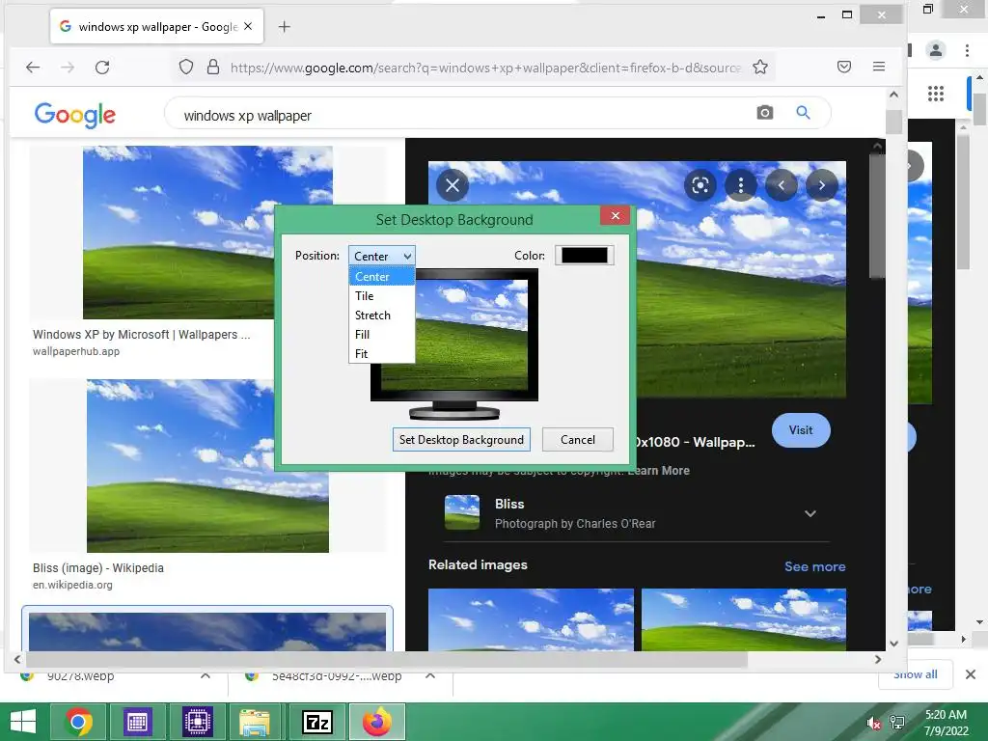Viewport: 988px width, 741px height.
Task: Open Bliss (image) - Wikipedia result
Action: pos(98,567)
